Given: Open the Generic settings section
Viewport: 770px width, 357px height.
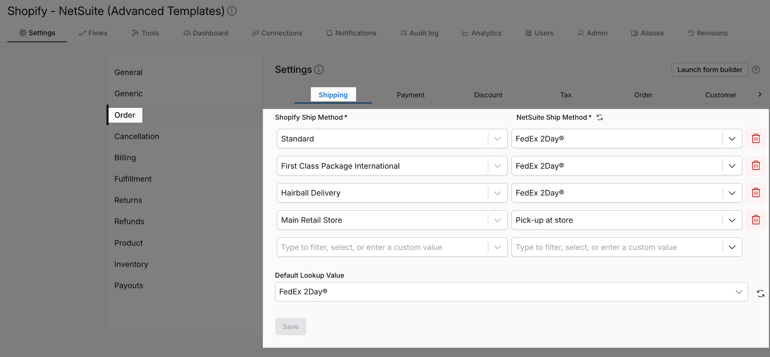Looking at the screenshot, I should tap(128, 93).
